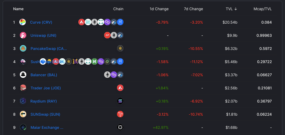Click the Solana chain icon in Raydium row
Image resolution: width=285 pixels, height=135 pixels.
(x=120, y=101)
